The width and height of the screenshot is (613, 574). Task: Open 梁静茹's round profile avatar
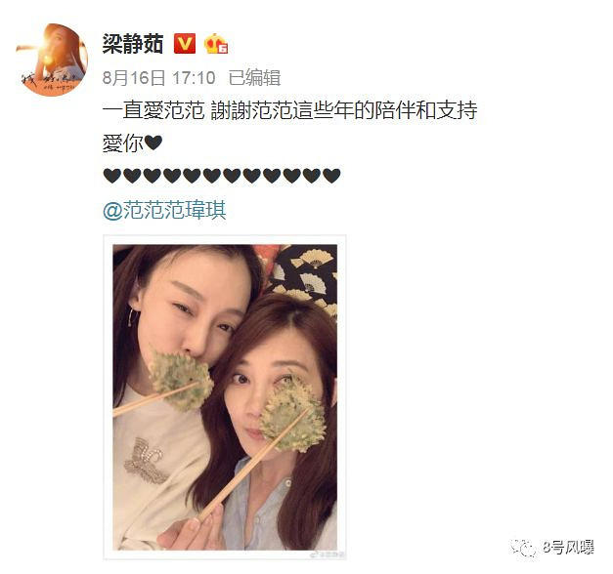(x=52, y=60)
